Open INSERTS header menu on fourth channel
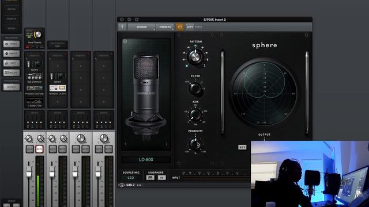Image resolution: width=369 pixels, height=207 pixels. click(104, 56)
